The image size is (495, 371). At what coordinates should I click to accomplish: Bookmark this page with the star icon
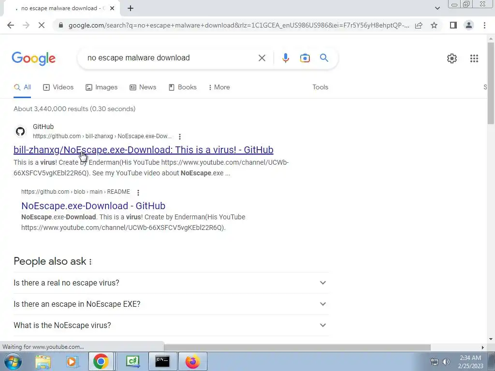click(434, 25)
